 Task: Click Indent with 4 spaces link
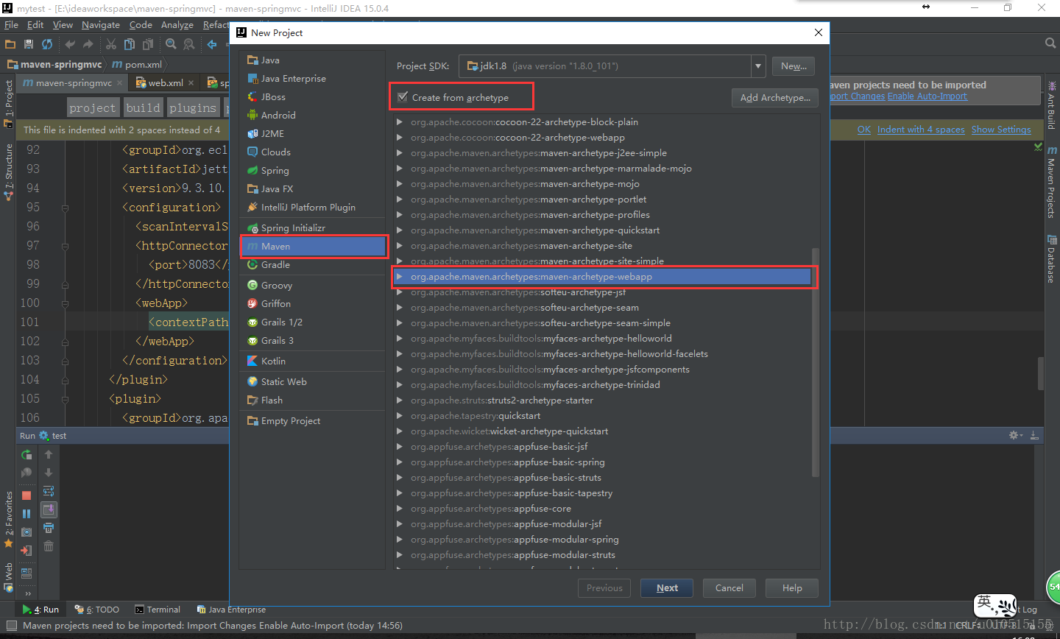pos(921,130)
